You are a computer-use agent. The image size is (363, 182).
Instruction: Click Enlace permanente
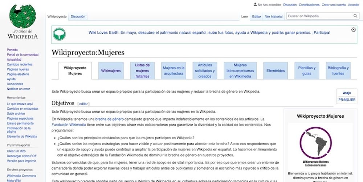point(20,123)
